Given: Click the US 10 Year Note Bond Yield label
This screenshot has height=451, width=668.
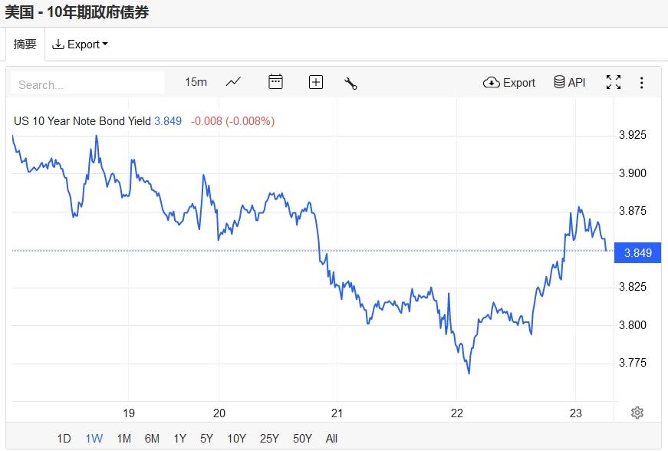Looking at the screenshot, I should pos(82,121).
